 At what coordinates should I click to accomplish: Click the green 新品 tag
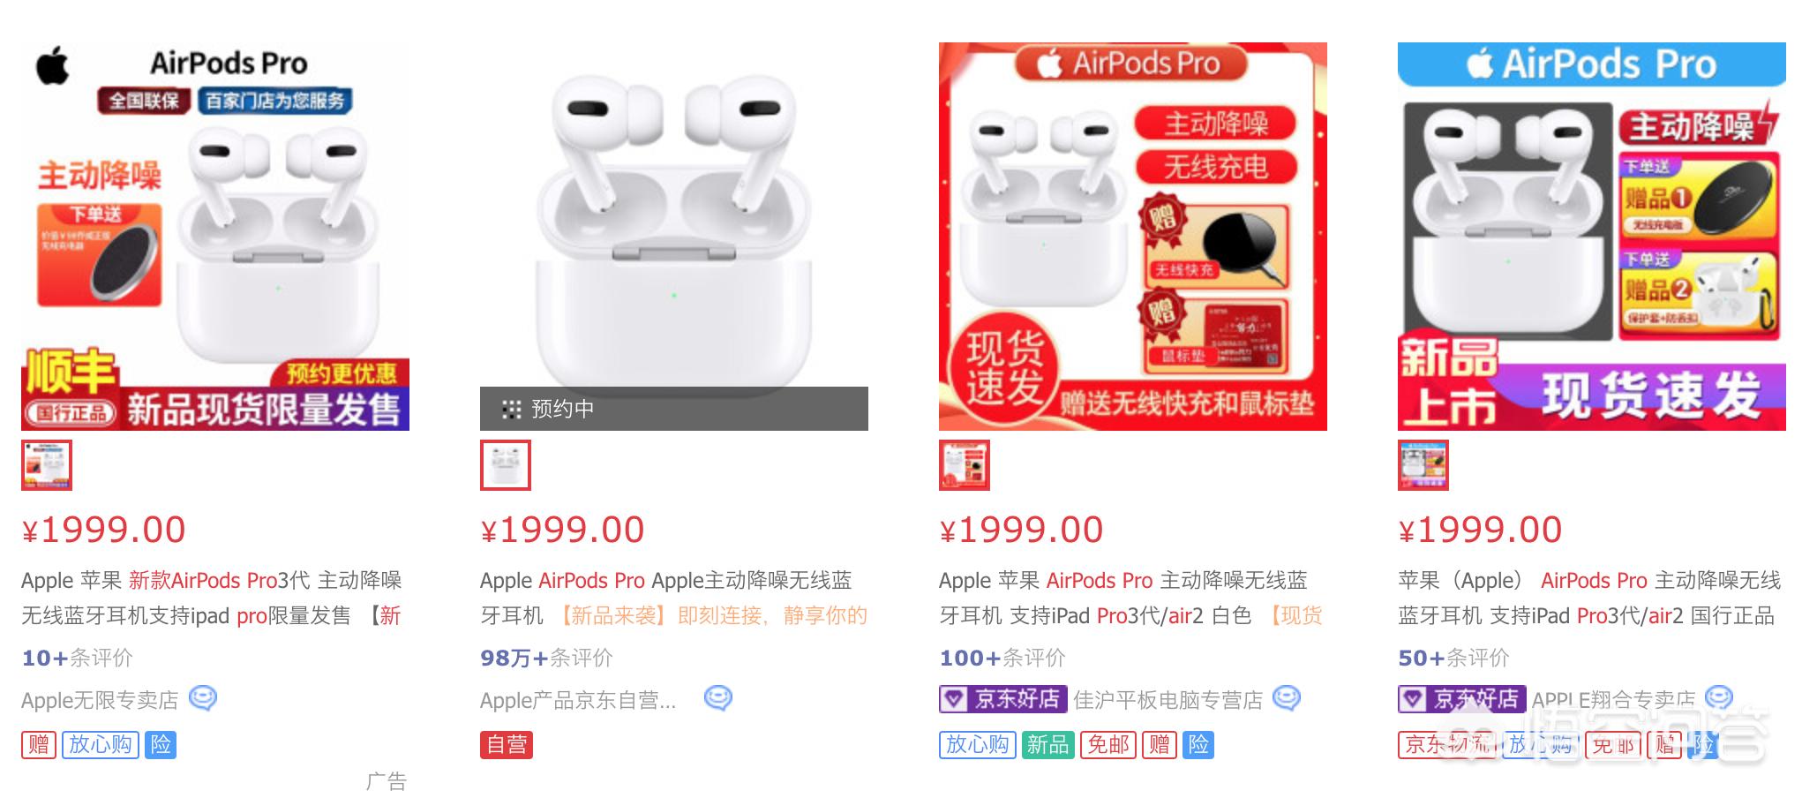click(1047, 745)
